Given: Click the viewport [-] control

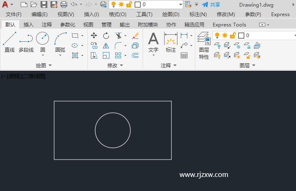Looking at the screenshot, I should (x=5, y=76).
